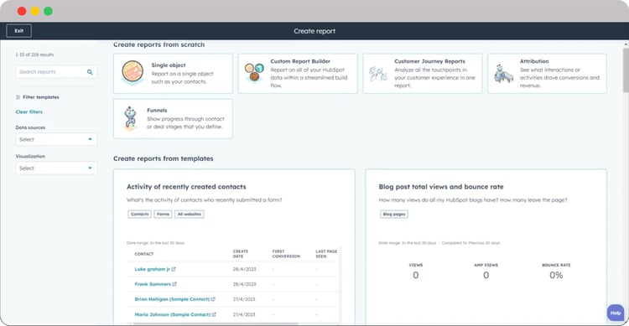Select the Single object report icon

tap(133, 73)
